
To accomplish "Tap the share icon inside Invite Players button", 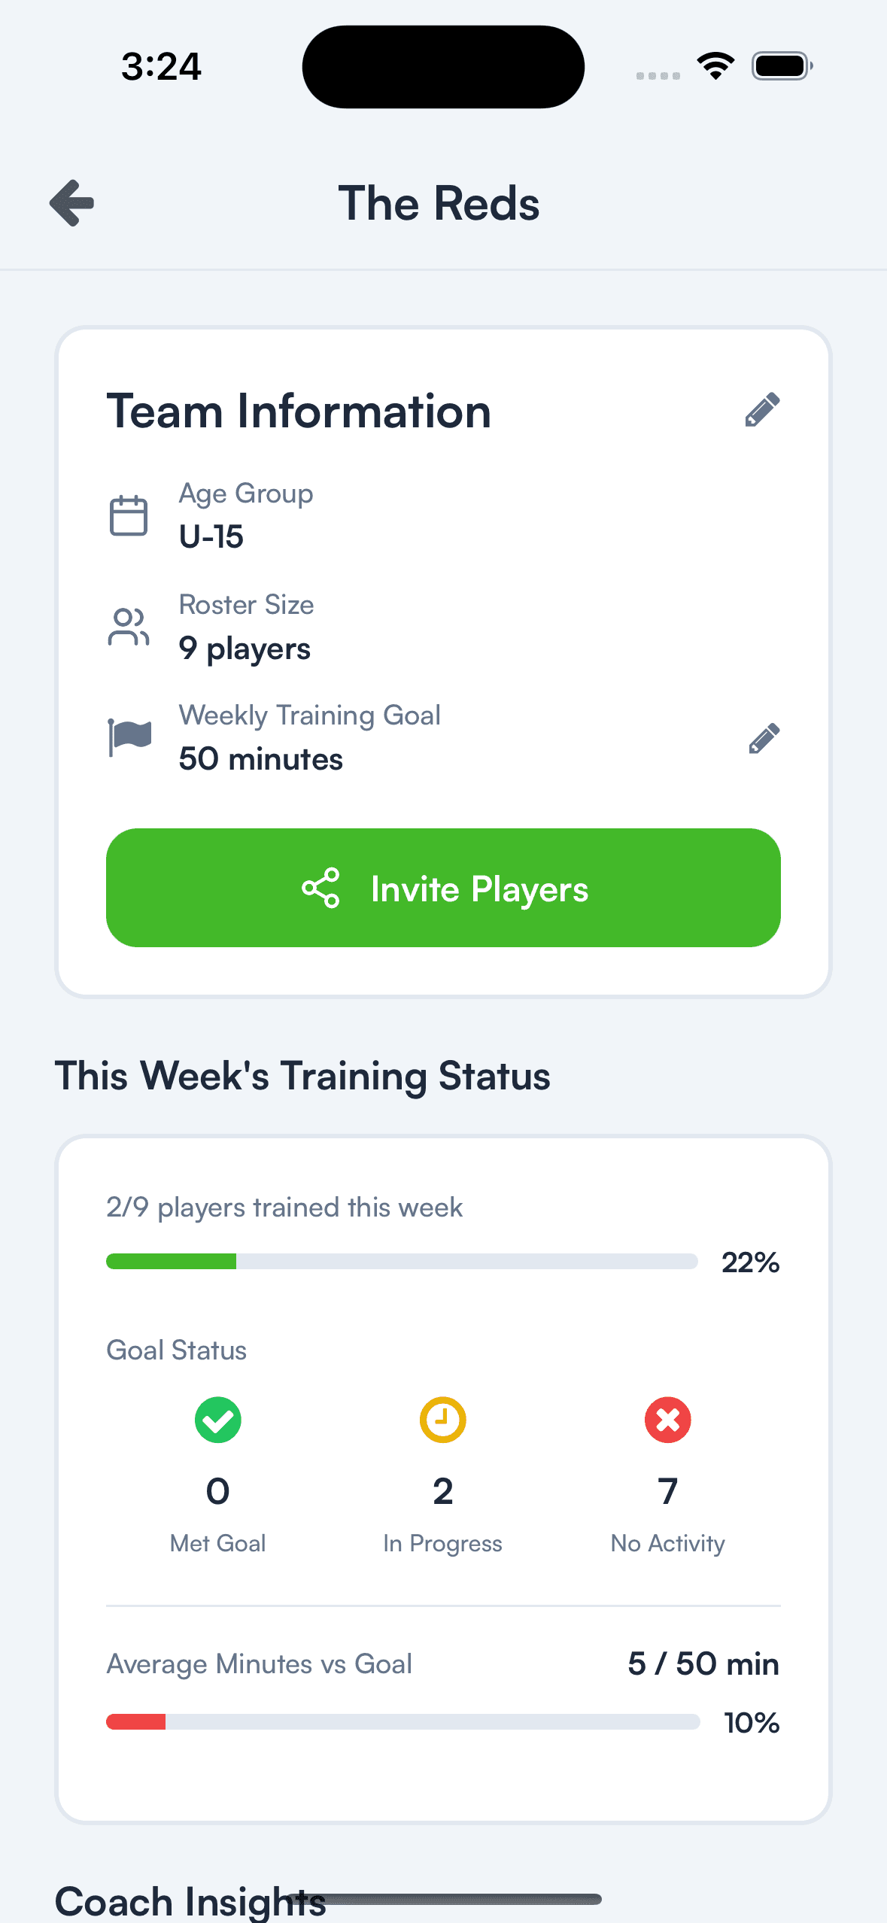I will tap(322, 889).
